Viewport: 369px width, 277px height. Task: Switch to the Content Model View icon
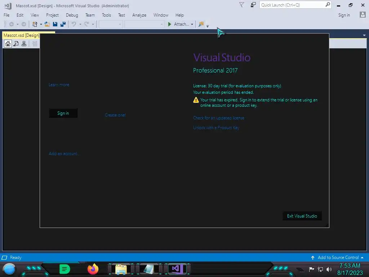click(16, 44)
